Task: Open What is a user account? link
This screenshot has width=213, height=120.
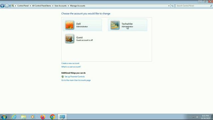Action: [71, 67]
